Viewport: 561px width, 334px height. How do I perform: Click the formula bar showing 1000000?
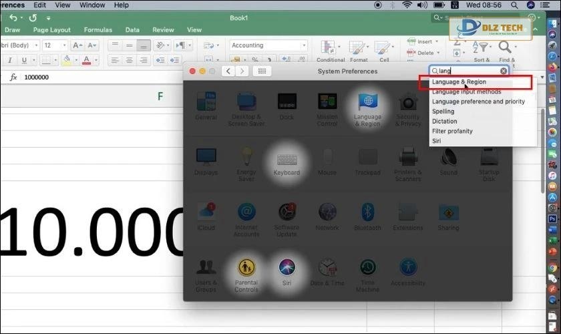pos(100,77)
